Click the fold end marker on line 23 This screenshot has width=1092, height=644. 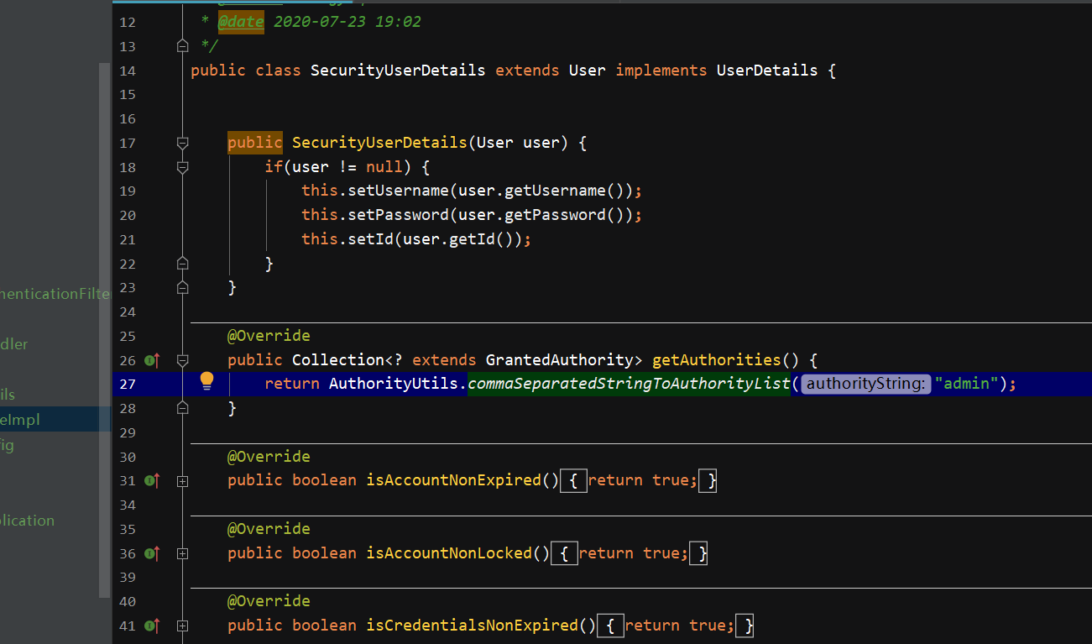tap(183, 288)
